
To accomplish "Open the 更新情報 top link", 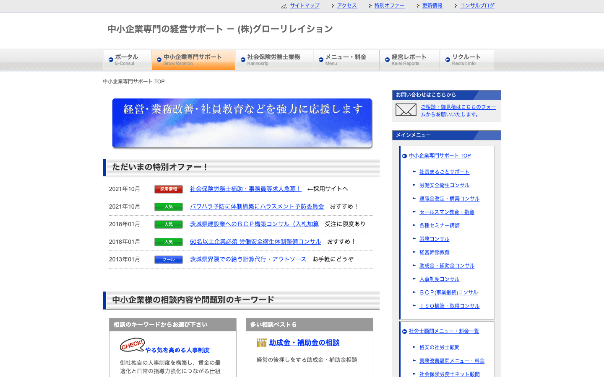I will point(432,6).
